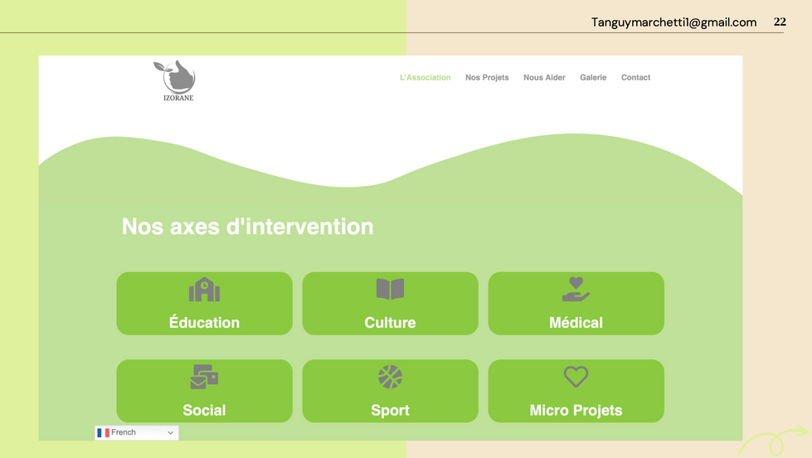Image resolution: width=812 pixels, height=458 pixels.
Task: Click the school building icon above Éducation
Action: (205, 289)
